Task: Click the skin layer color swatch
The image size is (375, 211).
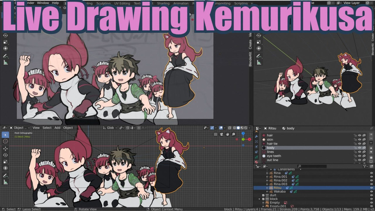Action: 264,139
